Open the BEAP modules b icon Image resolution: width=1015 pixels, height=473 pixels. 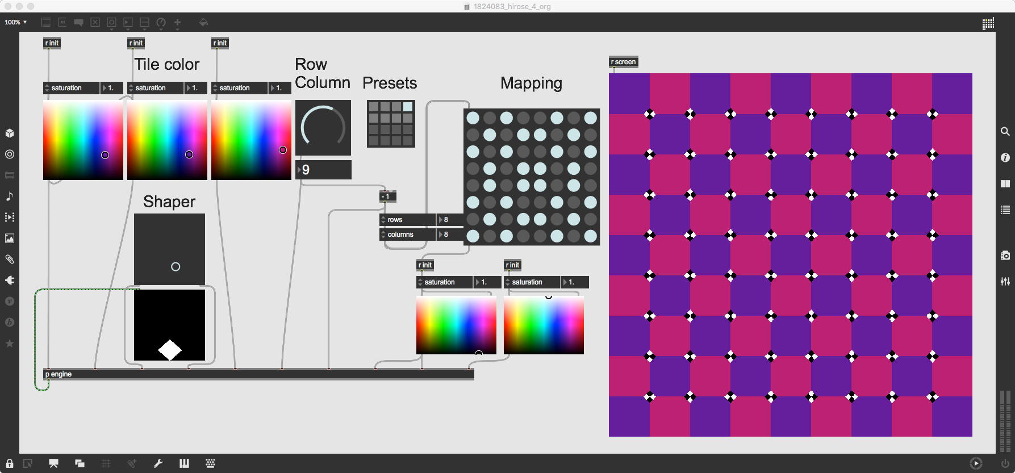coord(10,322)
